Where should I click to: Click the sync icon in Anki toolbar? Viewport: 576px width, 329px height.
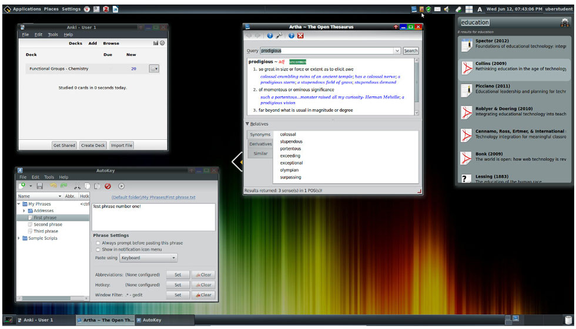pyautogui.click(x=162, y=43)
